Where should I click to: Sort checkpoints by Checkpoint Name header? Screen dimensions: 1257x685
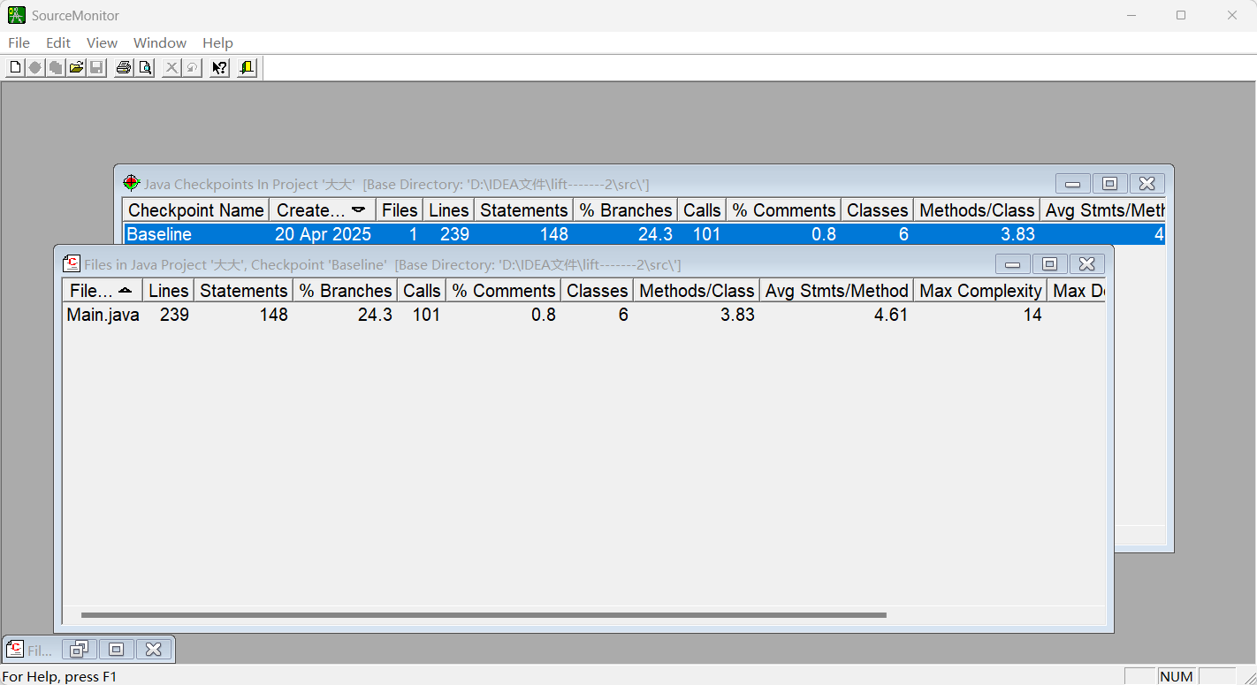tap(196, 210)
